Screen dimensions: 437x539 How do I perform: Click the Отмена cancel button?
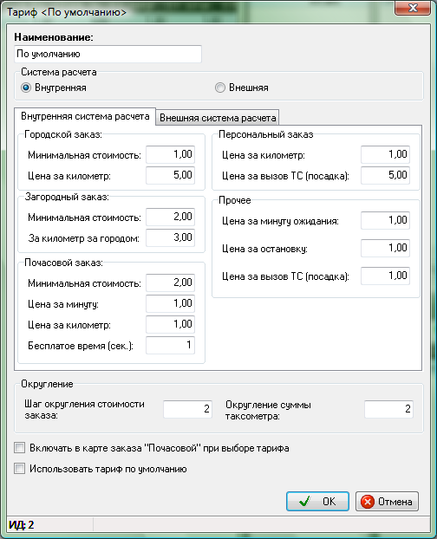coord(387,501)
